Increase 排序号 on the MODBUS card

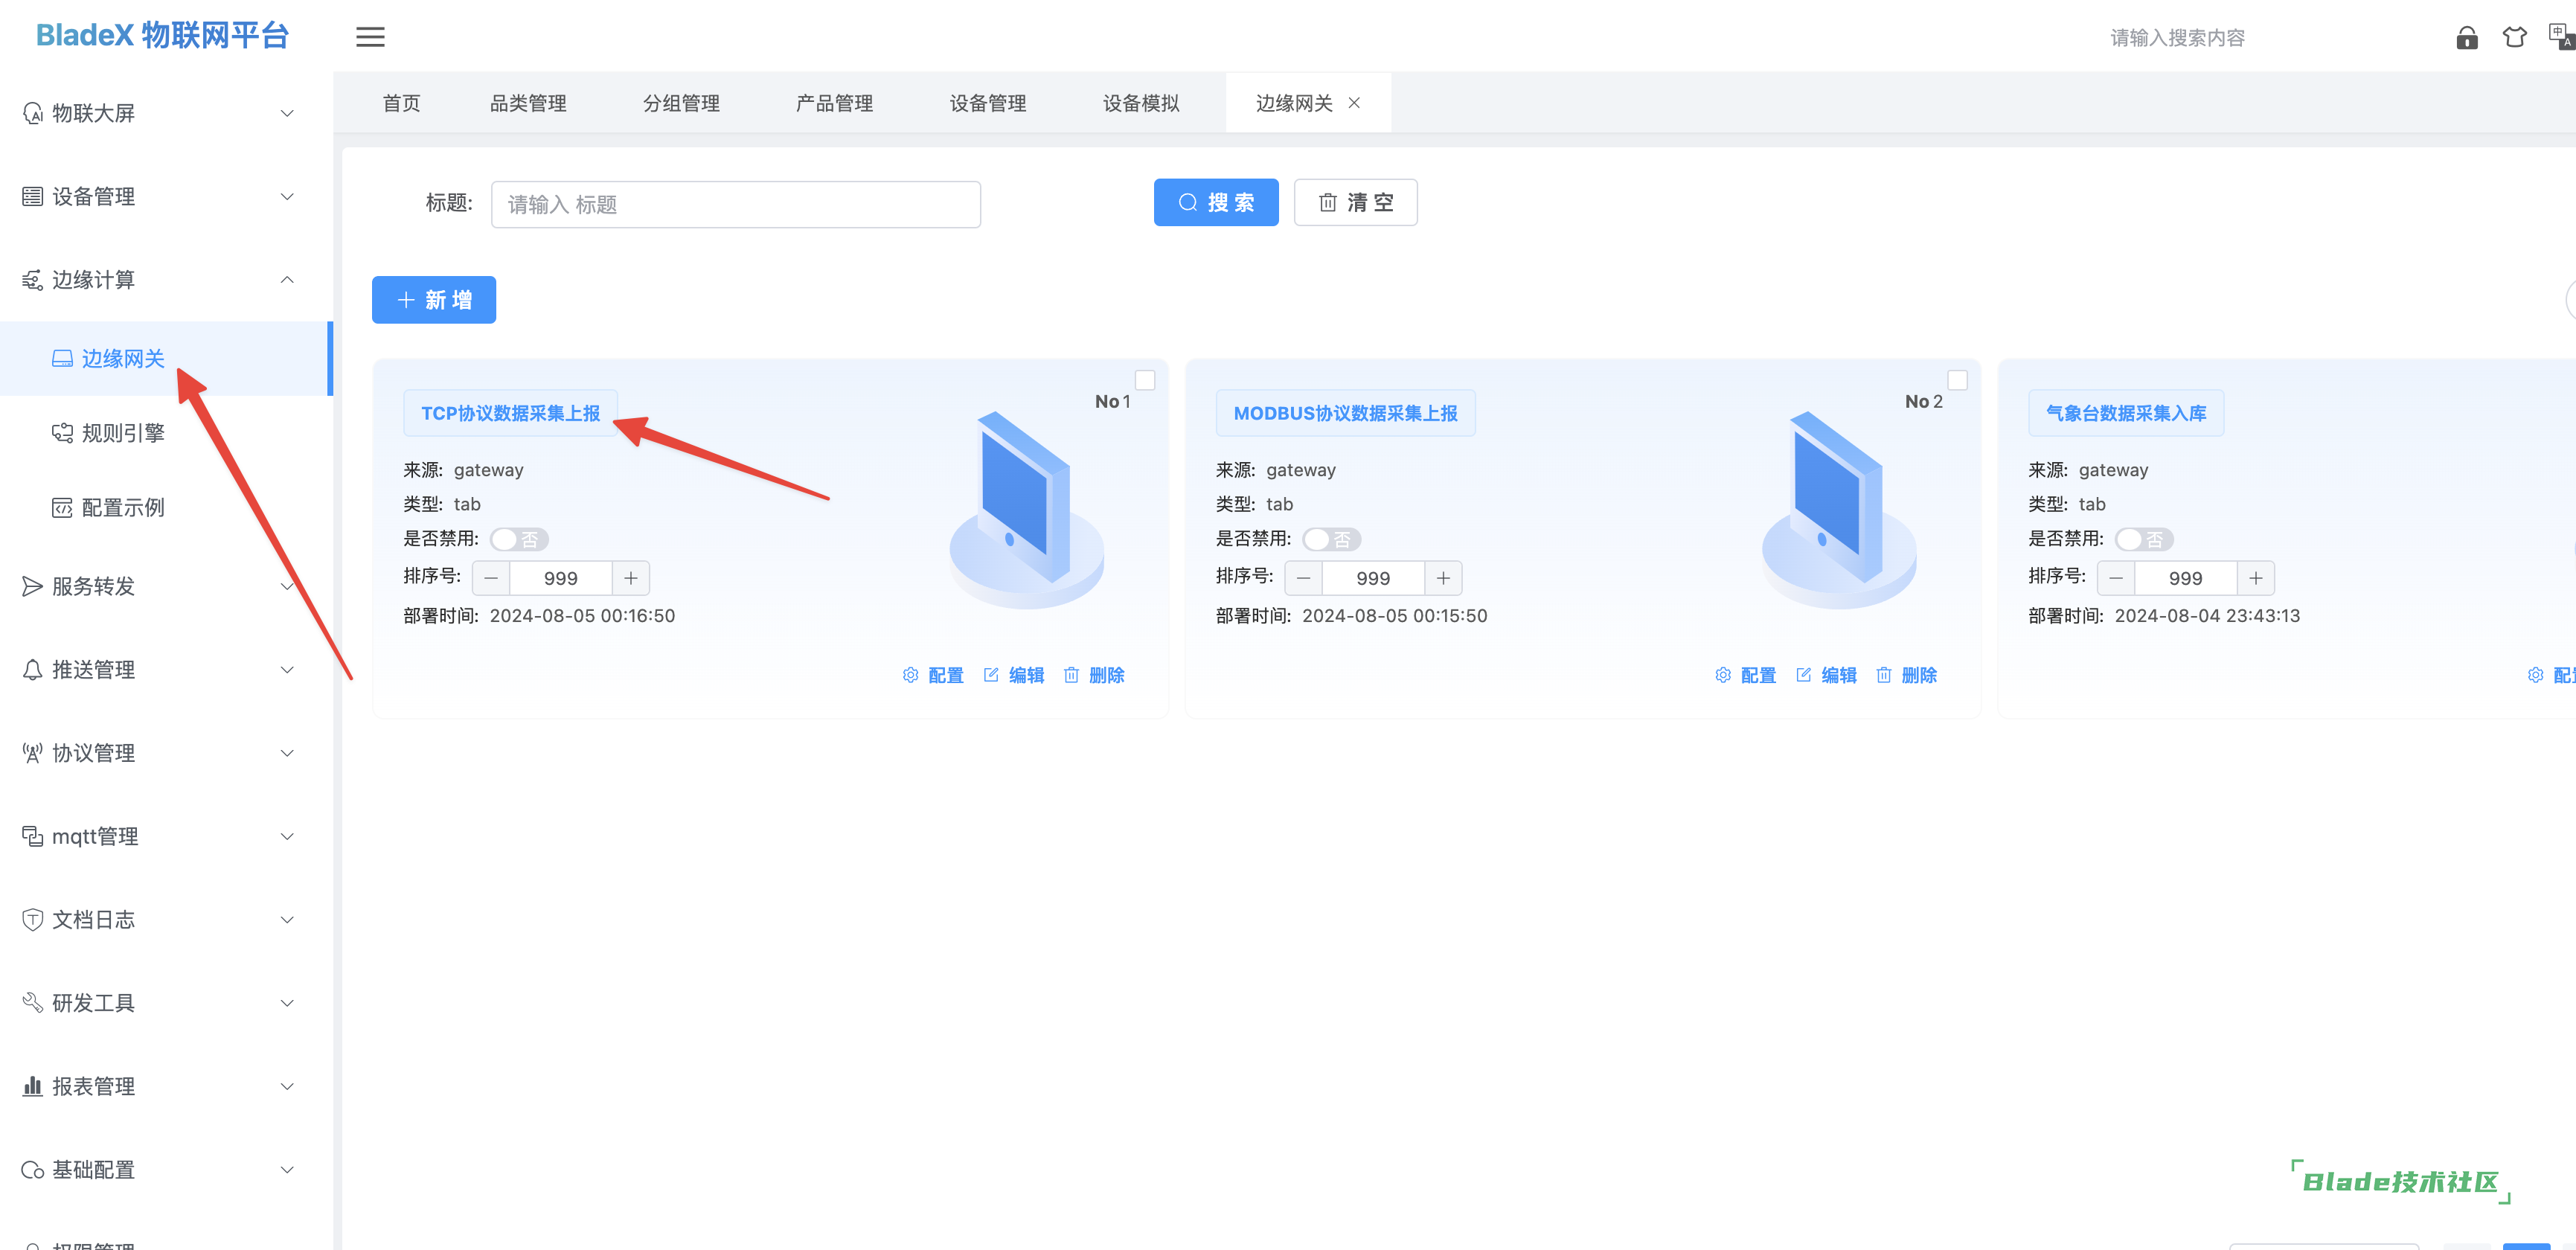[1443, 578]
